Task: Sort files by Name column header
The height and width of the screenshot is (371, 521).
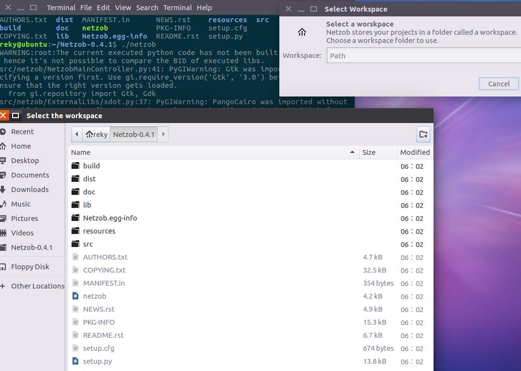Action: [81, 152]
